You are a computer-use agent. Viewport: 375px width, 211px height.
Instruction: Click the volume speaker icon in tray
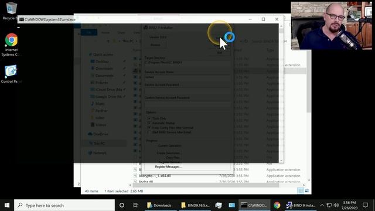tap(336, 205)
